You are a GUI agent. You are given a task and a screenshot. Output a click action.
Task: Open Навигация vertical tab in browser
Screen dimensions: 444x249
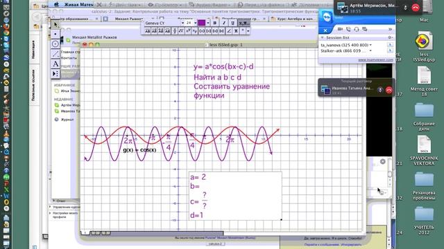click(33, 49)
